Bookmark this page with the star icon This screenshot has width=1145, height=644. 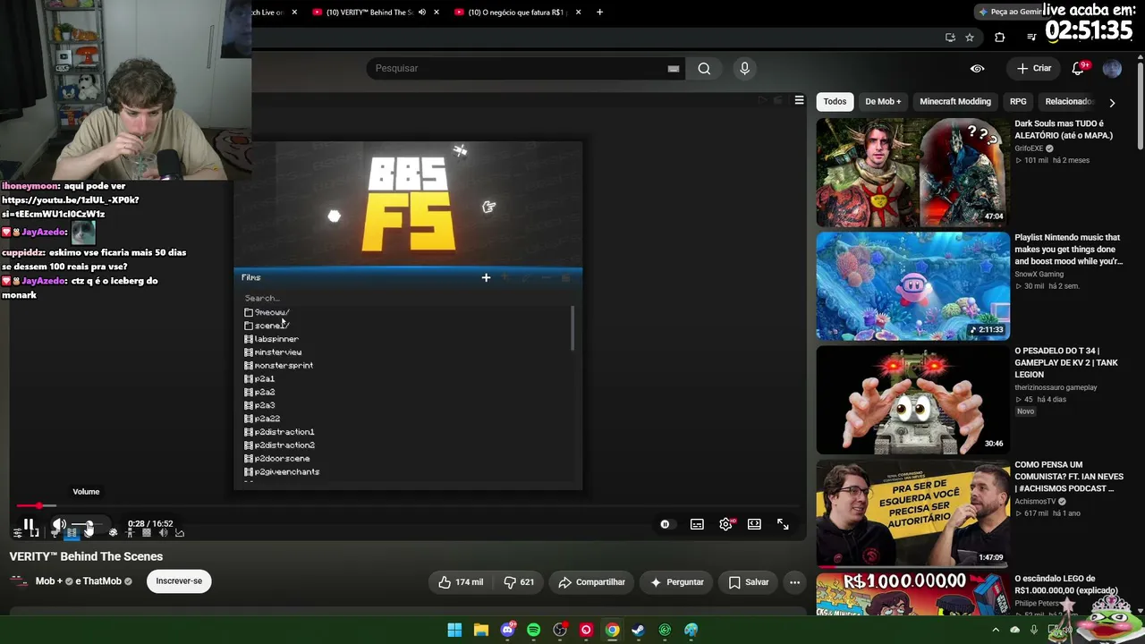coord(970,38)
